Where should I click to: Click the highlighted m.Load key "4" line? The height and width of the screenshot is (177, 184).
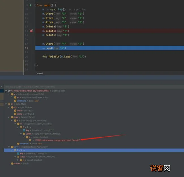110,48
